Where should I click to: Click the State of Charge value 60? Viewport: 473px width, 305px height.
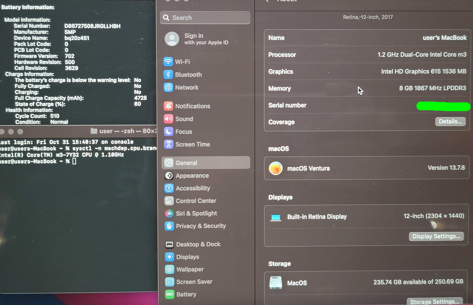pyautogui.click(x=138, y=104)
